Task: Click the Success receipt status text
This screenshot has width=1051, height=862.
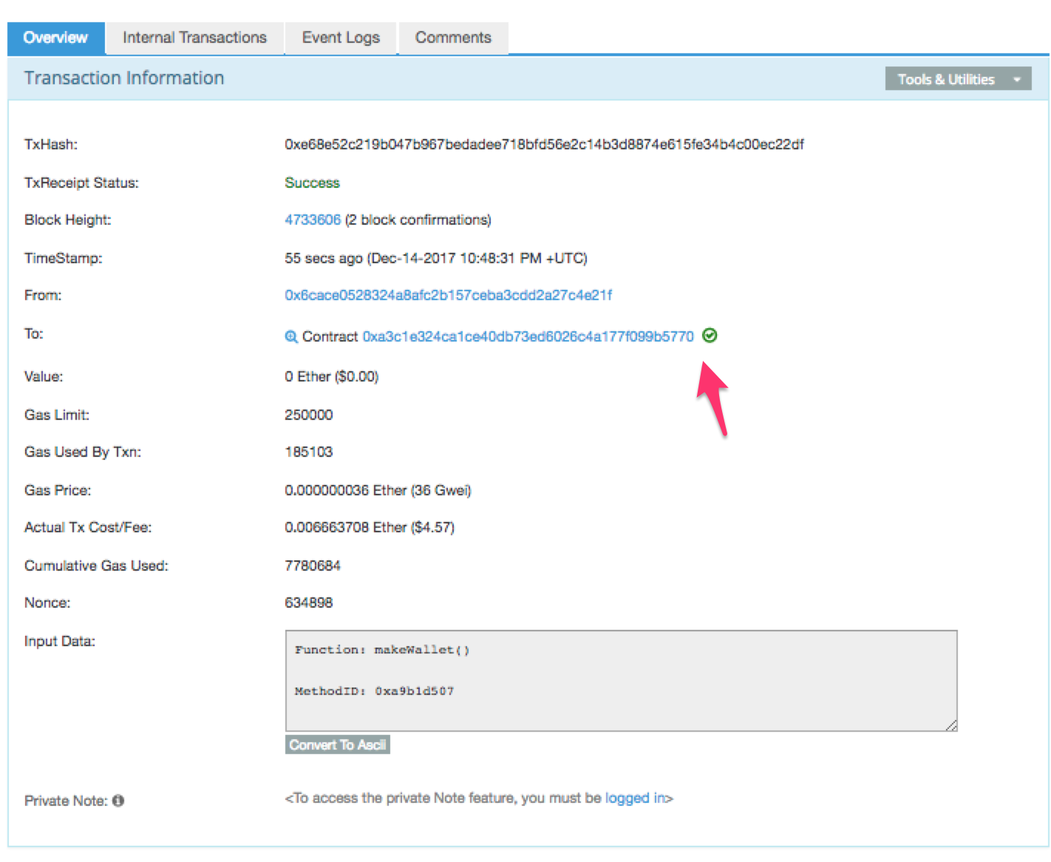Action: [x=312, y=183]
